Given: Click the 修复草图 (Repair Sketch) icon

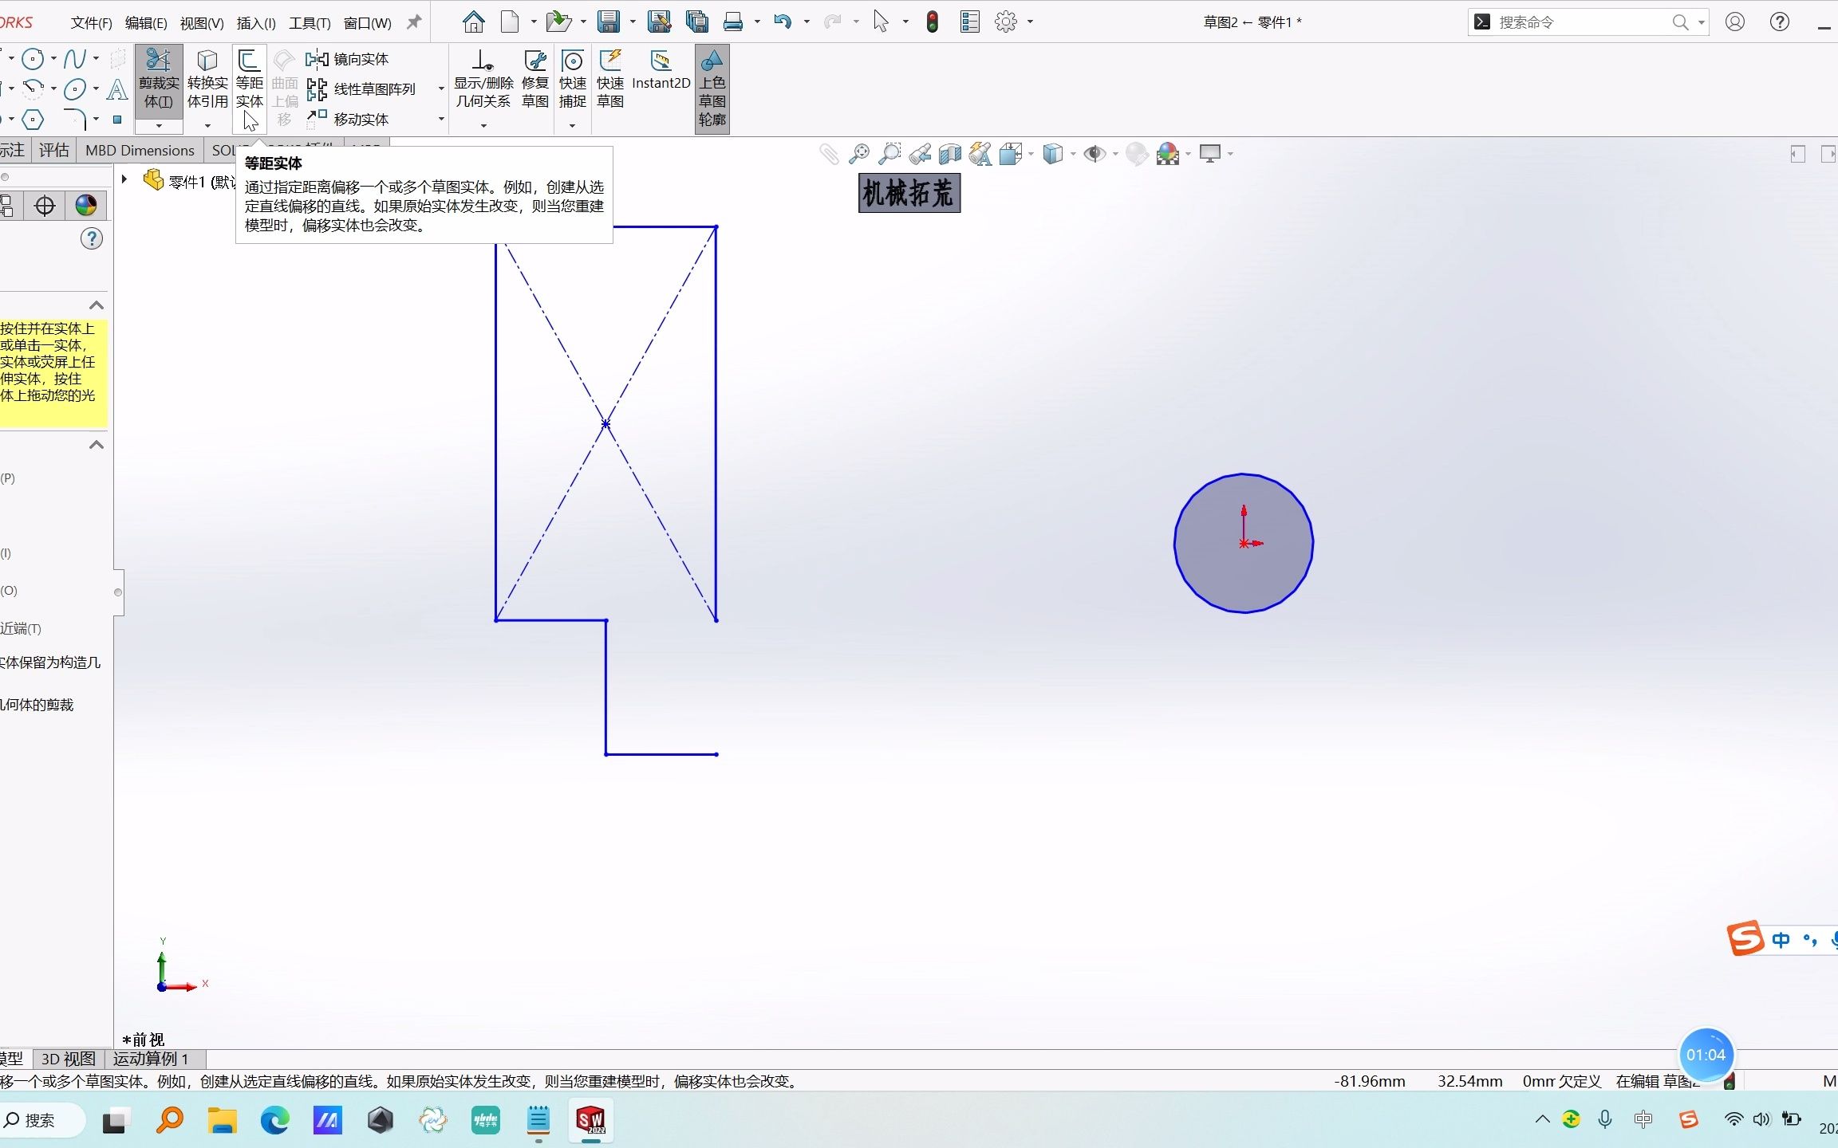Looking at the screenshot, I should point(534,80).
